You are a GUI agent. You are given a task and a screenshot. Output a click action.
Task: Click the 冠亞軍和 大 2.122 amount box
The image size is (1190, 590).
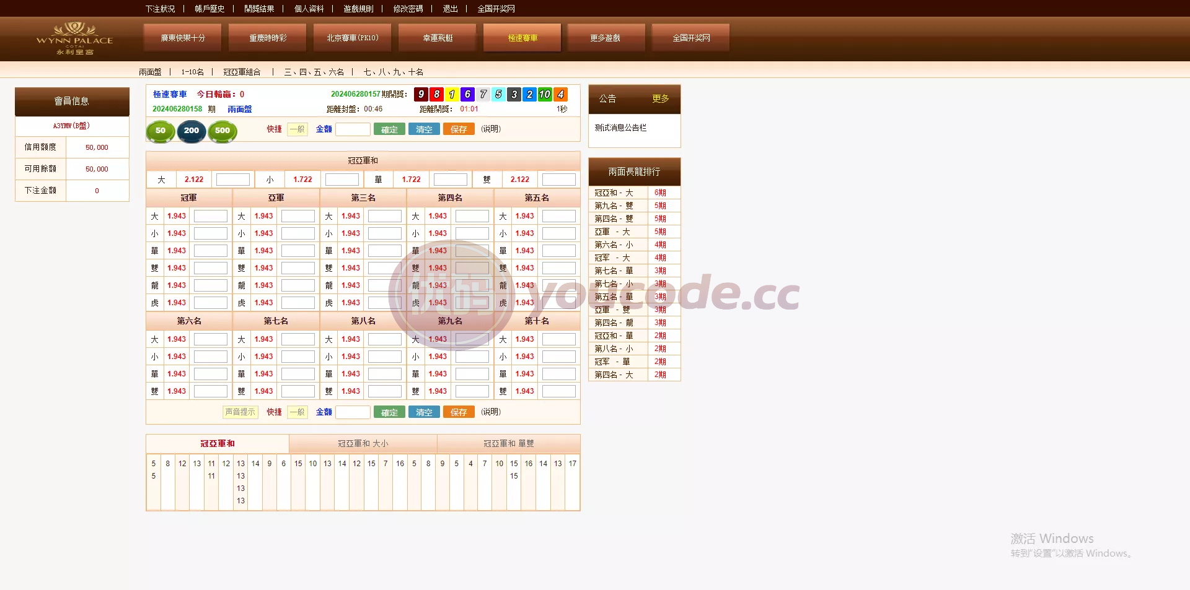point(232,180)
